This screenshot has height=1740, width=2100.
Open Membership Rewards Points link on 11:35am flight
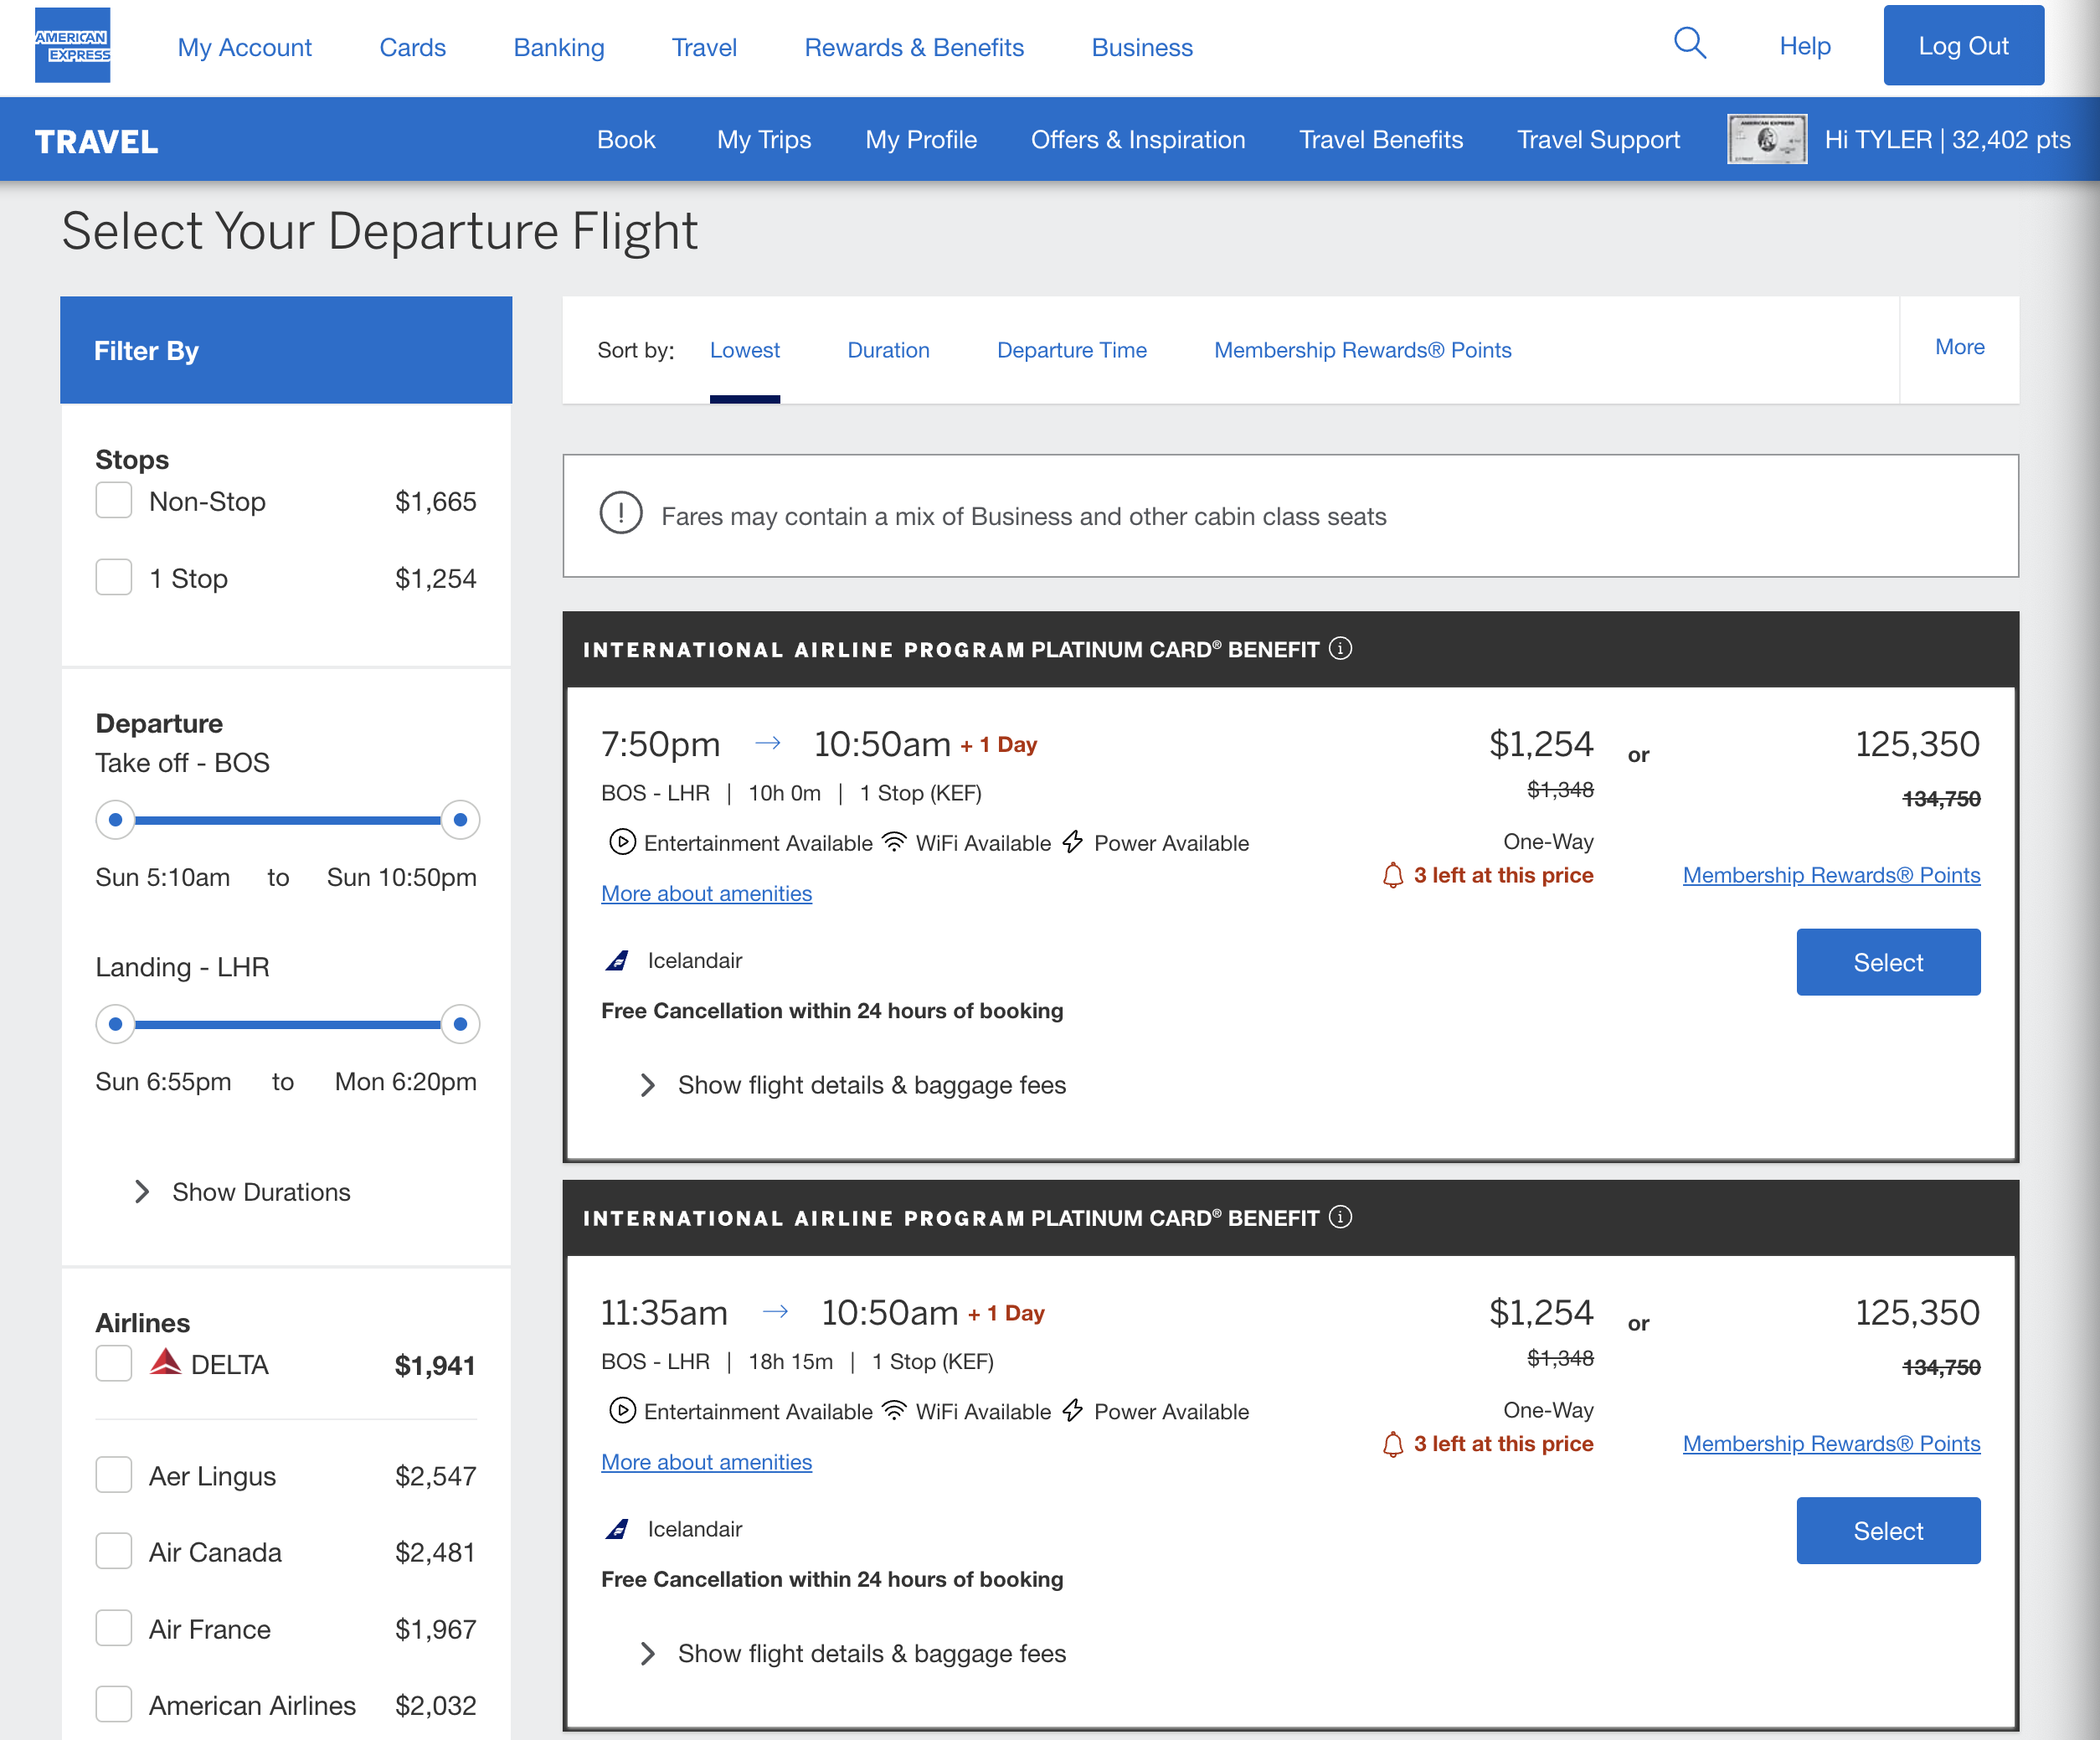pos(1831,1443)
